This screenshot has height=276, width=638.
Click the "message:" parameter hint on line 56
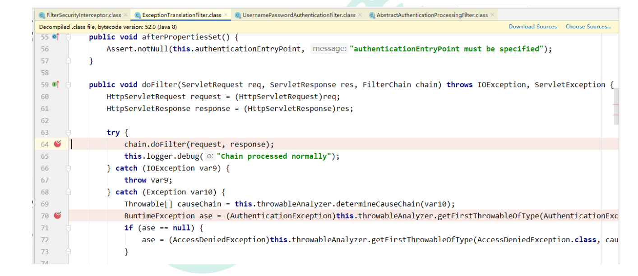pos(329,49)
